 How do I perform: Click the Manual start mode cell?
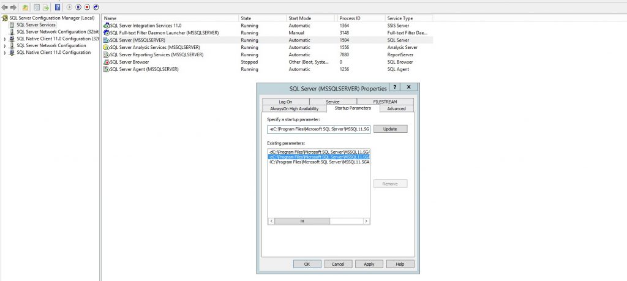click(296, 33)
